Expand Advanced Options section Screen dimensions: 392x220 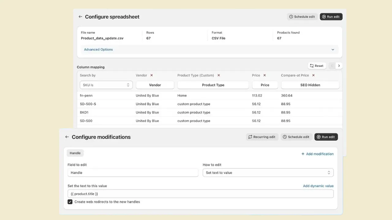[333, 50]
